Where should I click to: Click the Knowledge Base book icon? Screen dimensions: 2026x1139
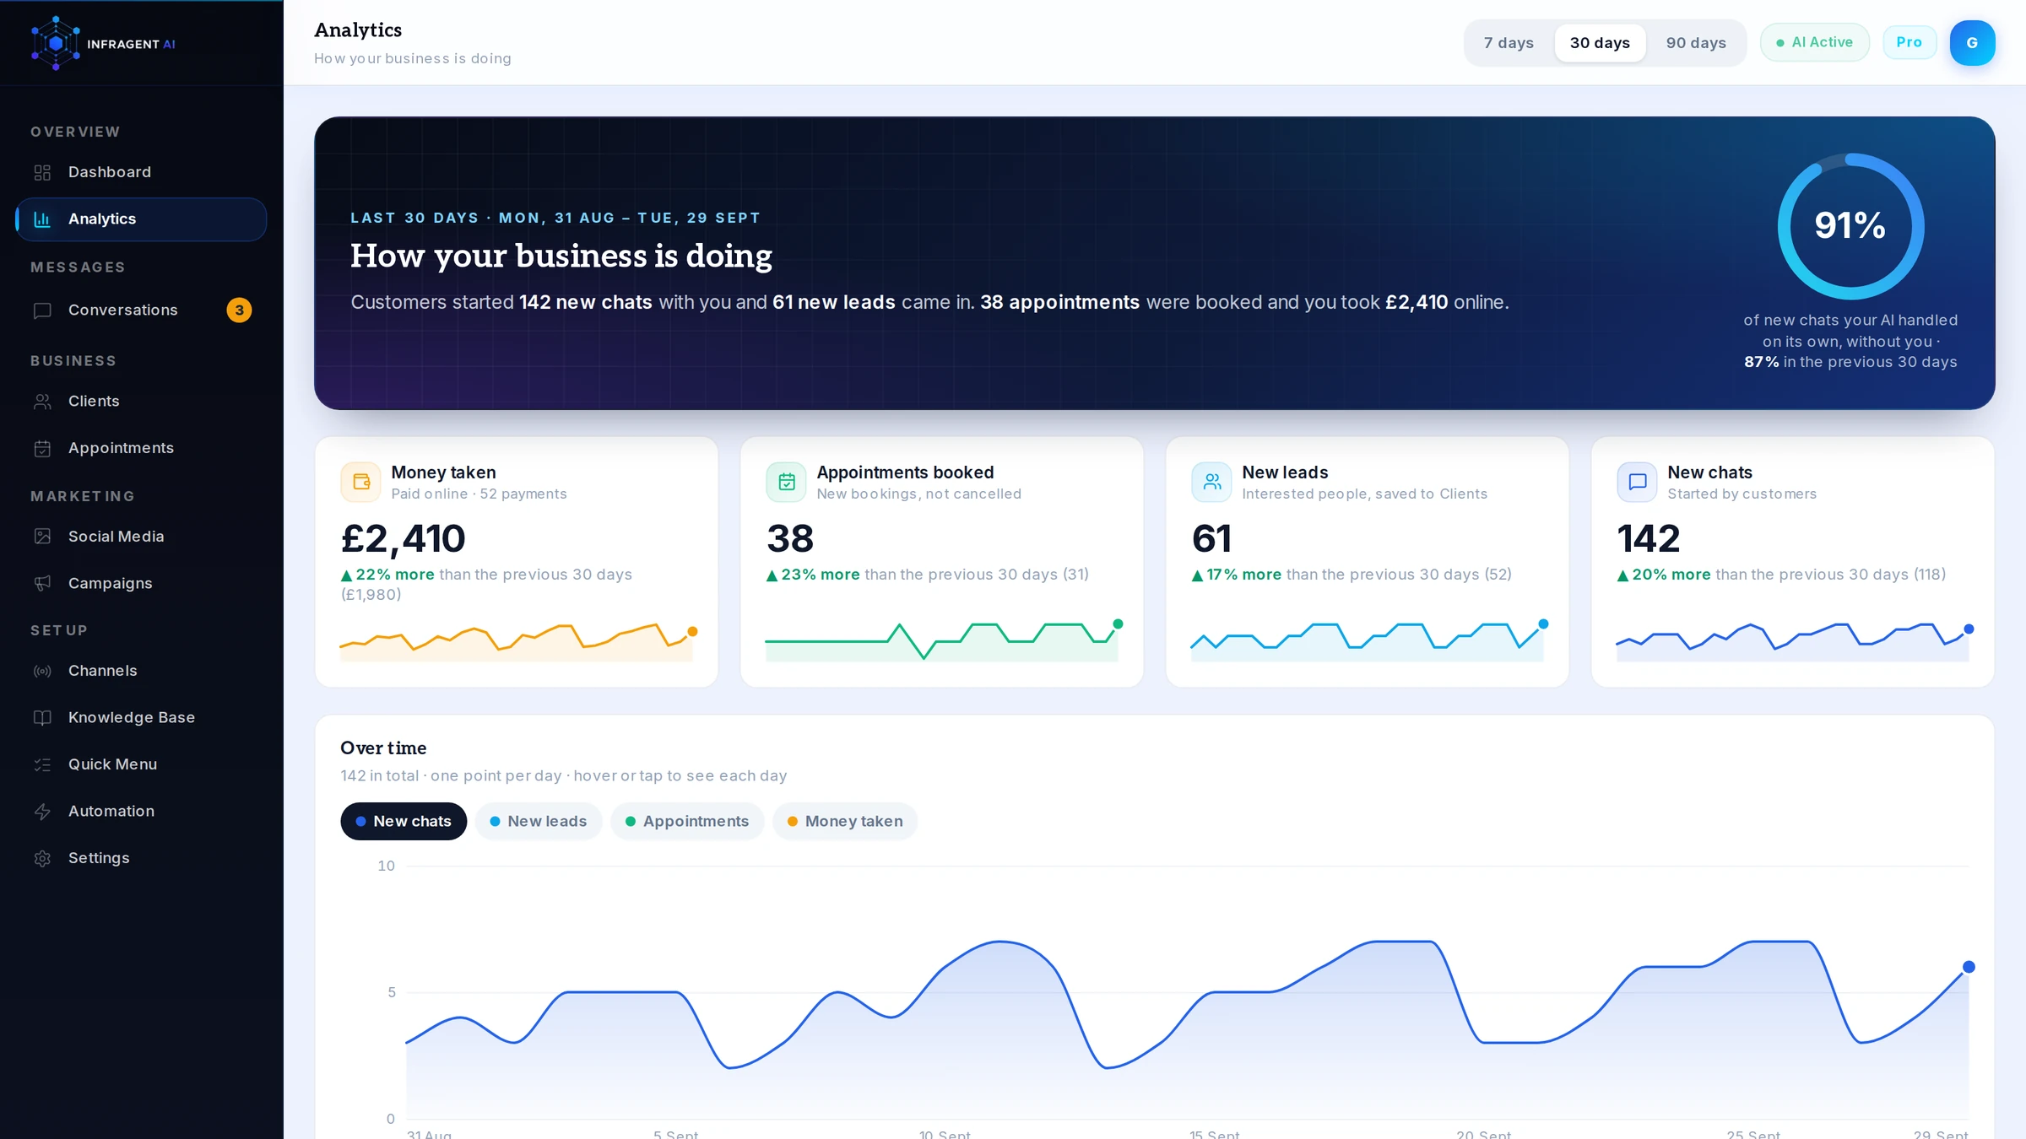coord(42,718)
